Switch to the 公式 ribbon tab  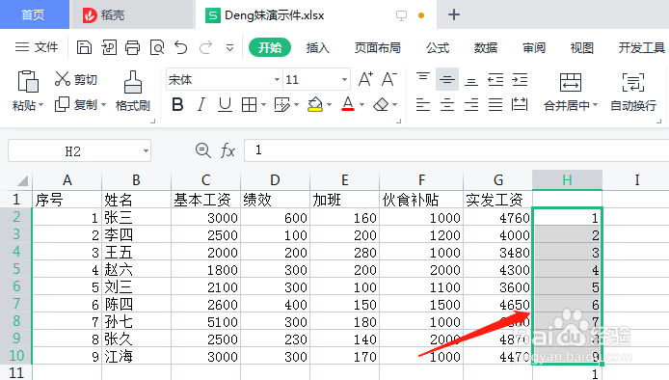coord(438,48)
